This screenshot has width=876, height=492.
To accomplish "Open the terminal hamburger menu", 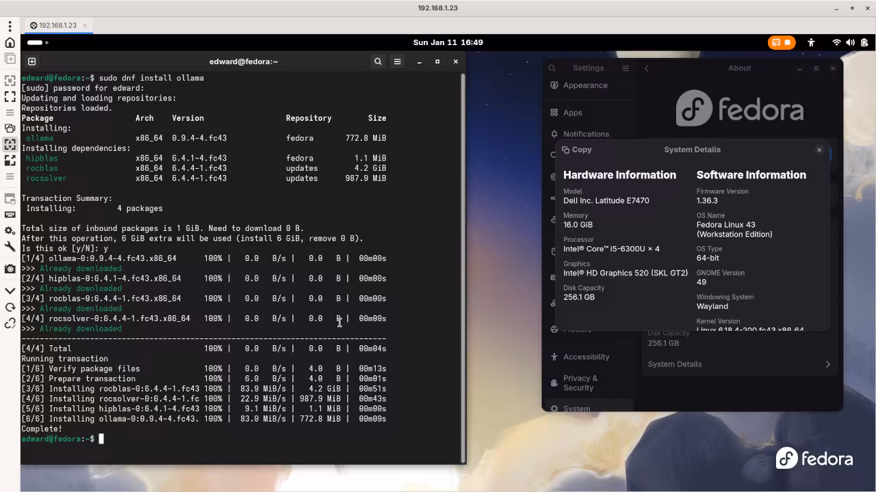I will (x=397, y=61).
